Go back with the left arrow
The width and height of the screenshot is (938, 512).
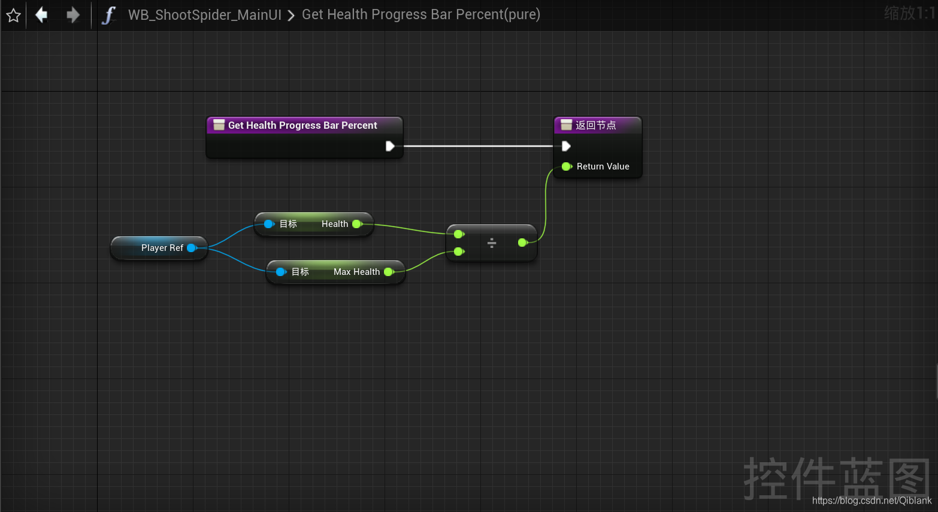point(41,14)
